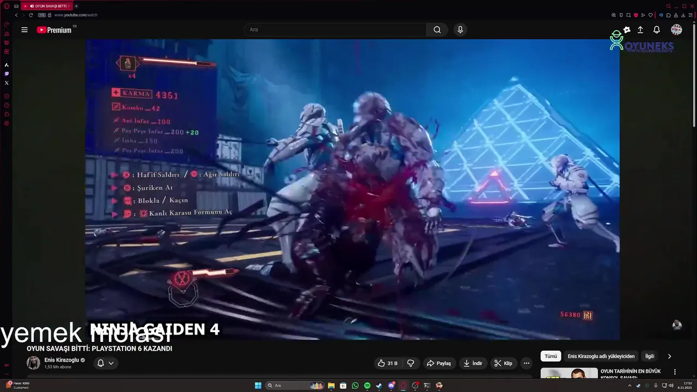The width and height of the screenshot is (697, 392).
Task: Click the red ad blocker shield icon
Action: (636, 15)
